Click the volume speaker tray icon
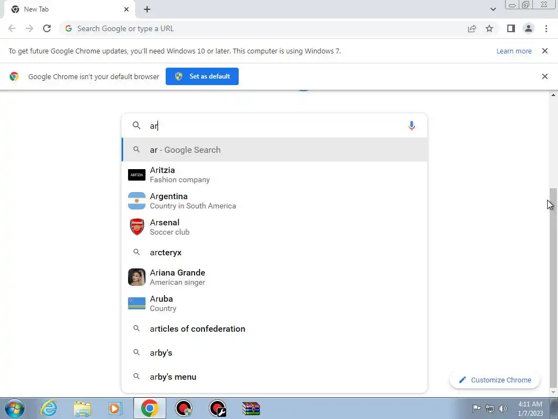558x419 pixels. pyautogui.click(x=503, y=409)
